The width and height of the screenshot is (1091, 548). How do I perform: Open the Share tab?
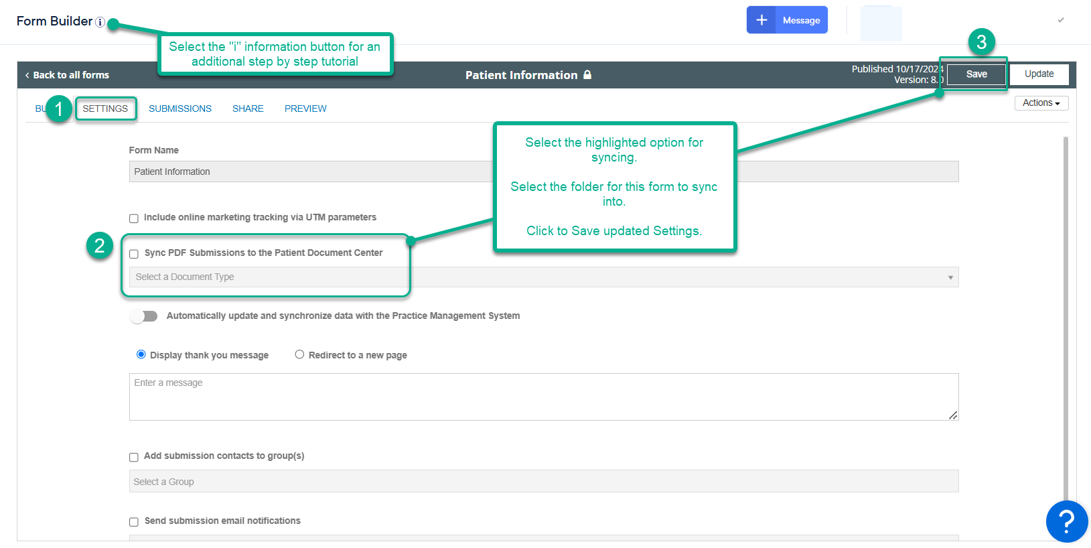click(x=248, y=109)
